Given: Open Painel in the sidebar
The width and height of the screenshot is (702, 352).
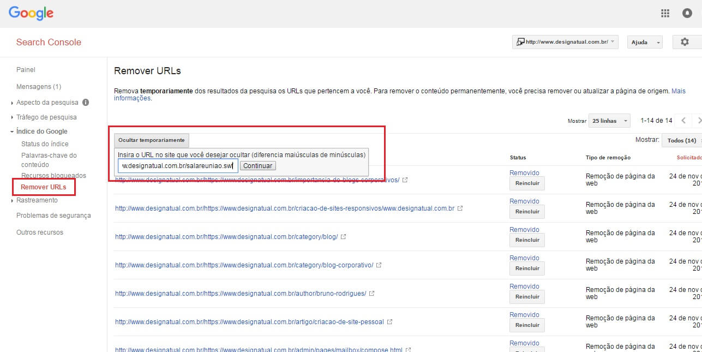Looking at the screenshot, I should [26, 70].
